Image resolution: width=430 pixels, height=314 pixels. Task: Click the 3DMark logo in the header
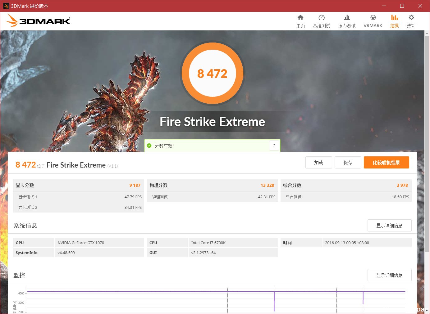pyautogui.click(x=38, y=20)
